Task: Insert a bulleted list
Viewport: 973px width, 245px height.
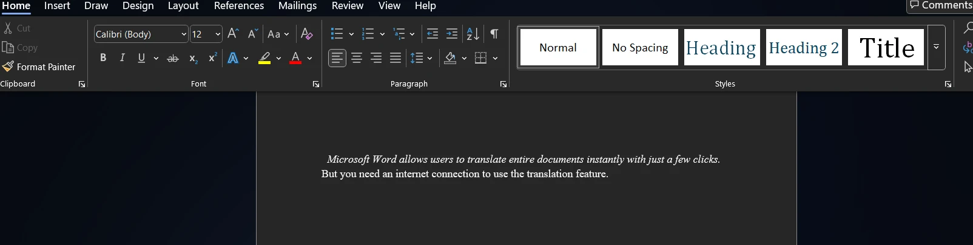Action: pos(337,34)
